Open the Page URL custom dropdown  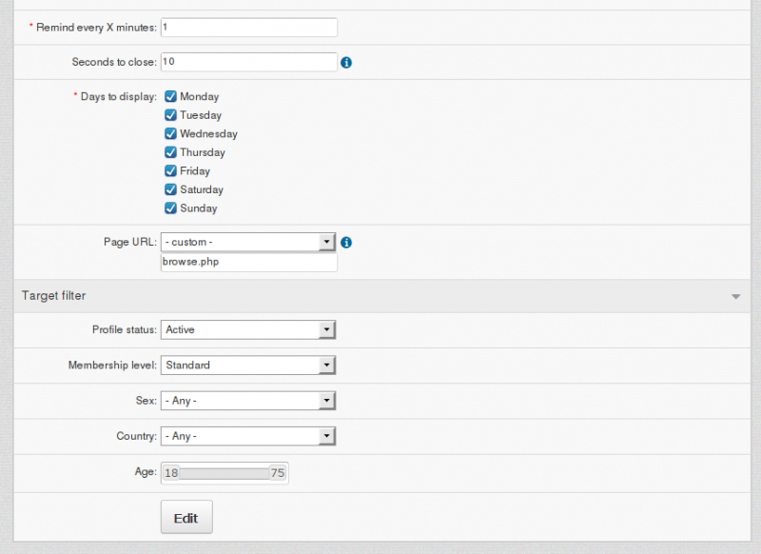pos(248,243)
